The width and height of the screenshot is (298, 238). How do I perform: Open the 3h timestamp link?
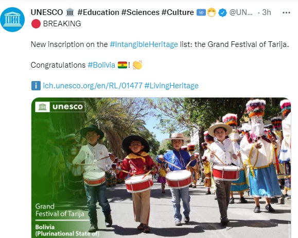267,12
